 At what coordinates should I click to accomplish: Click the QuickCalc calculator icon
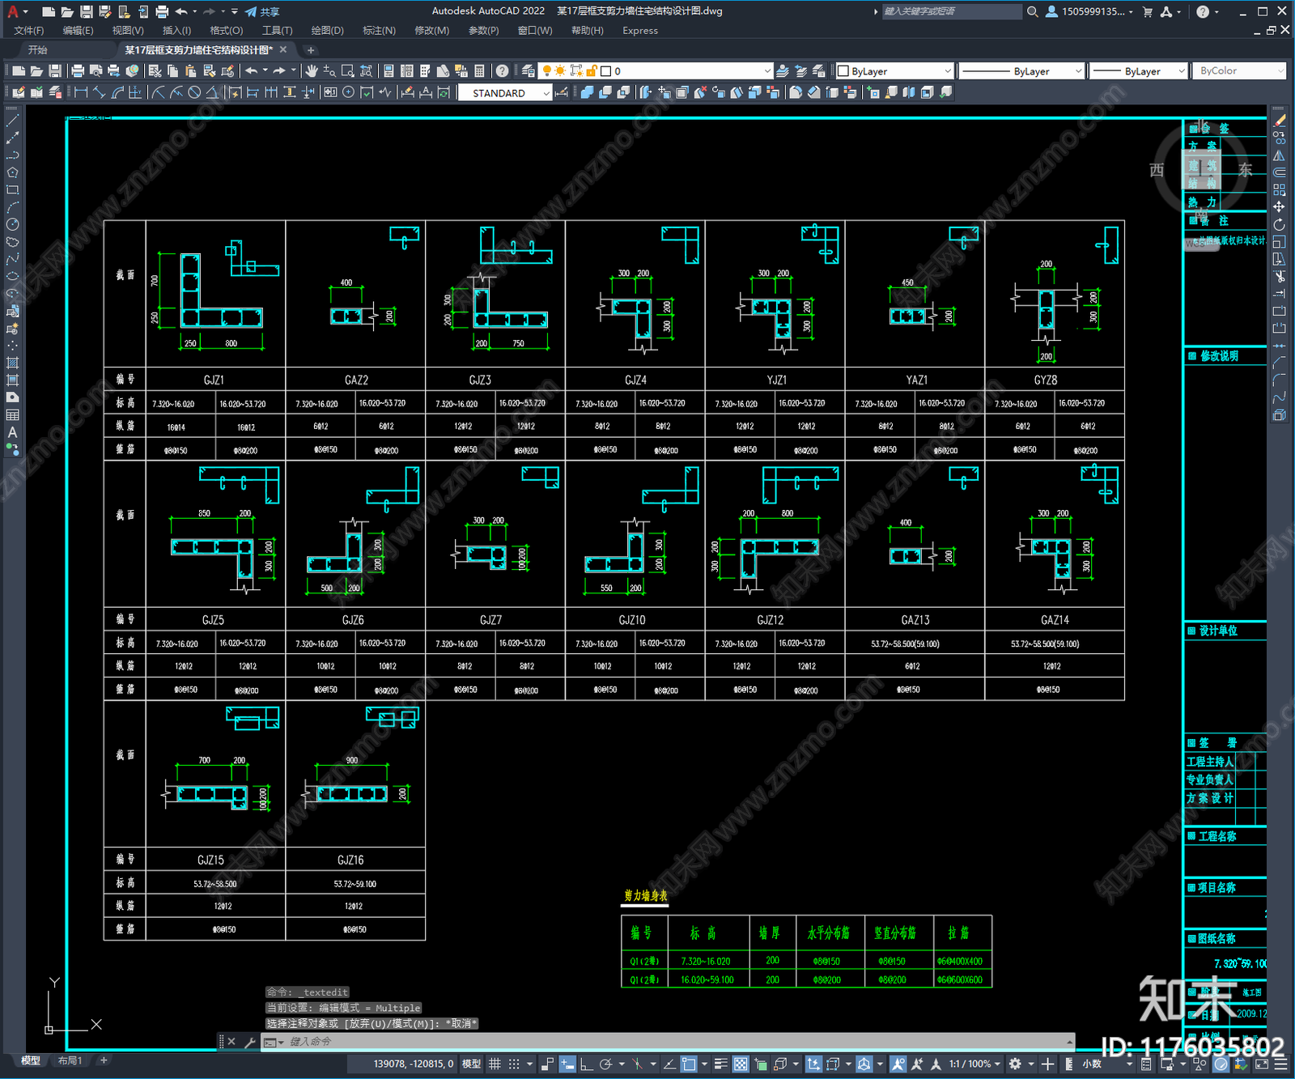pos(479,71)
